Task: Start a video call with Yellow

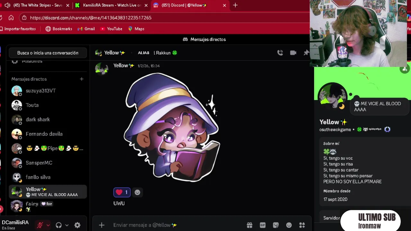Action: coord(293,53)
